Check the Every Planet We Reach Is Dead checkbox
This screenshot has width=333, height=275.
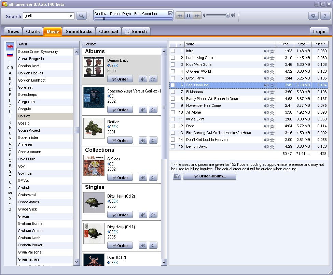click(173, 99)
